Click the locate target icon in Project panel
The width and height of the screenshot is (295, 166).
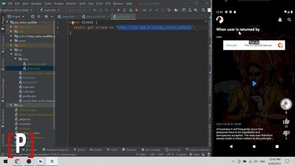33,17
